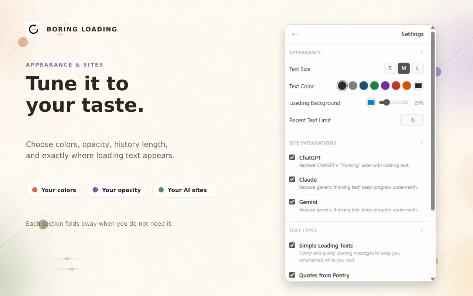Pick the black text color swatch

tap(342, 86)
